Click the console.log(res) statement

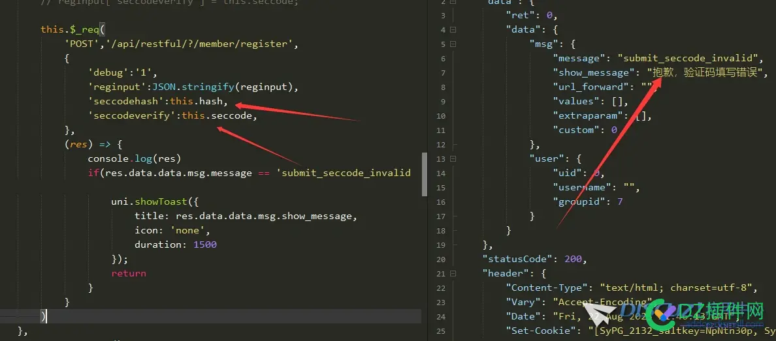tap(135, 159)
